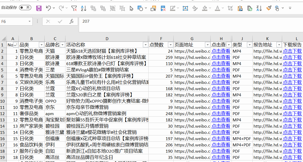Open the 点赞数 column filter dropdown
Image resolution: width=303 pixels, height=162 pixels.
[x=171, y=45]
